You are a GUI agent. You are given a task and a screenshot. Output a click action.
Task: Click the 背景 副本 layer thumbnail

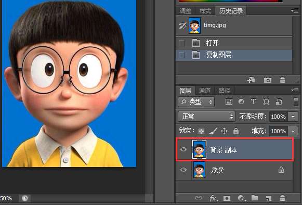(x=199, y=149)
